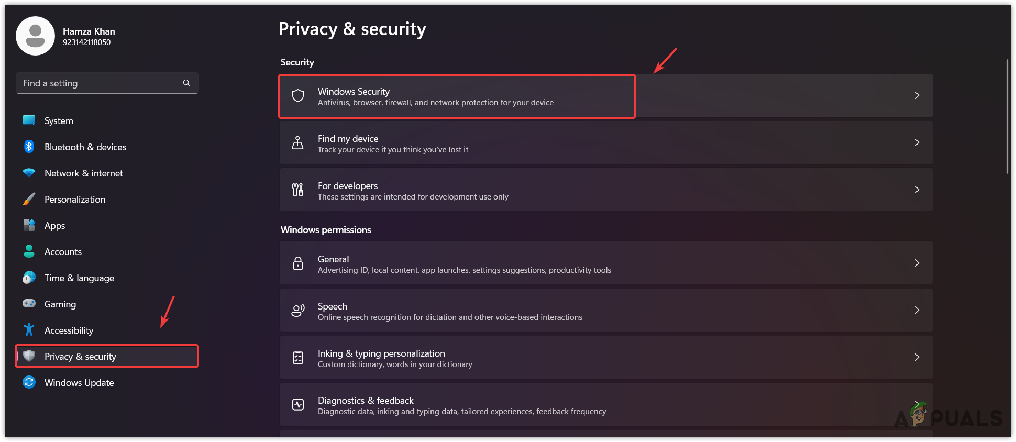1016x442 pixels.
Task: Click the Hamza Khan profile avatar
Action: pyautogui.click(x=36, y=36)
